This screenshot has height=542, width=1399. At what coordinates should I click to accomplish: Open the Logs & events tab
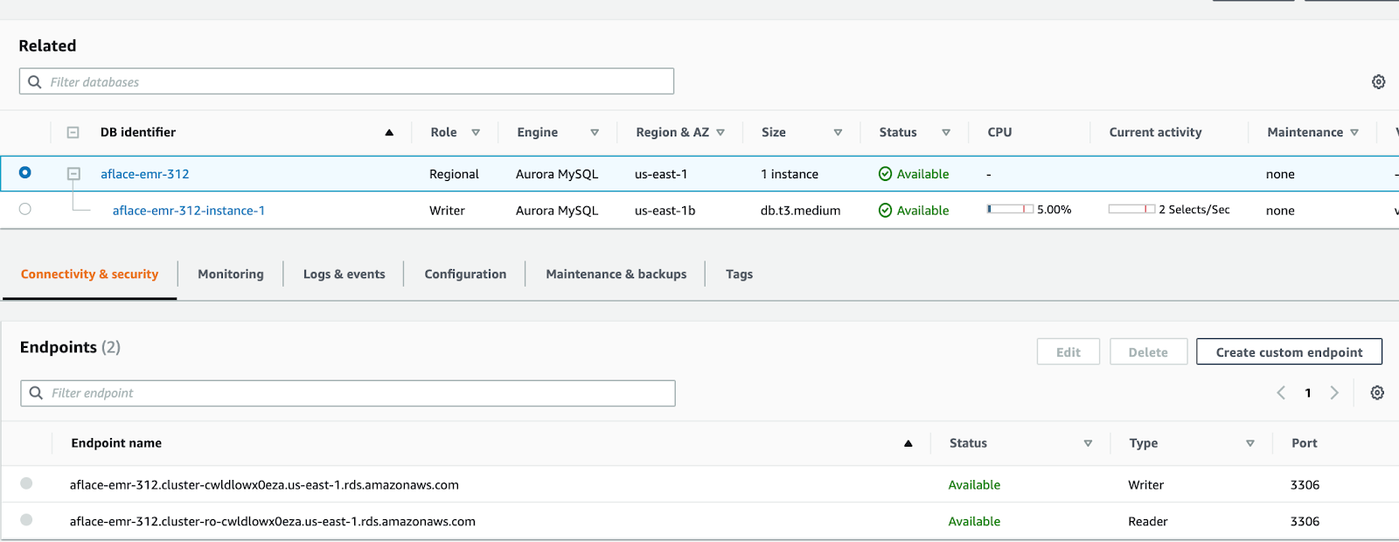coord(345,274)
